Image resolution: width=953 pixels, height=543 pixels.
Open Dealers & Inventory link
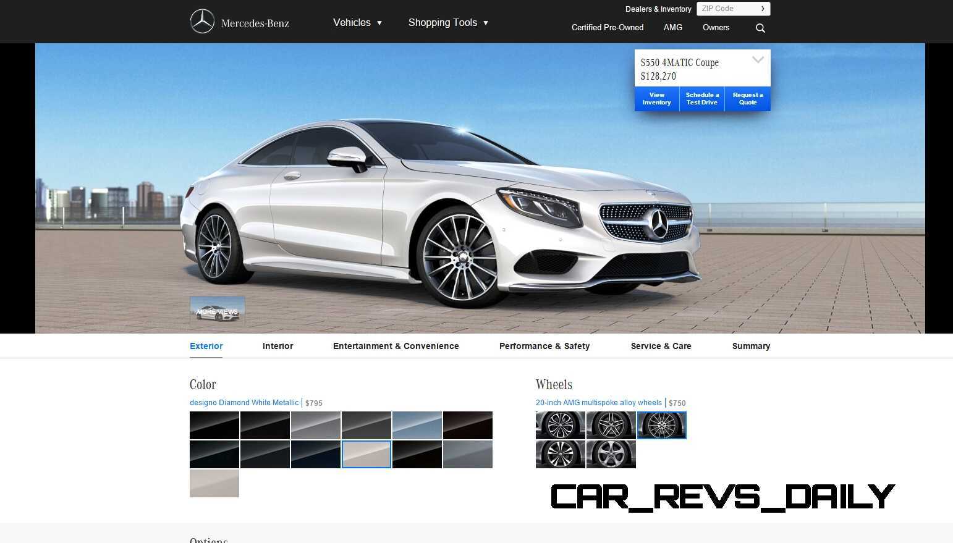point(658,9)
